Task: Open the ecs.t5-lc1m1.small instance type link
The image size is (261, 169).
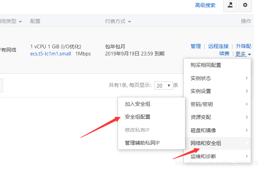Action: (51, 54)
